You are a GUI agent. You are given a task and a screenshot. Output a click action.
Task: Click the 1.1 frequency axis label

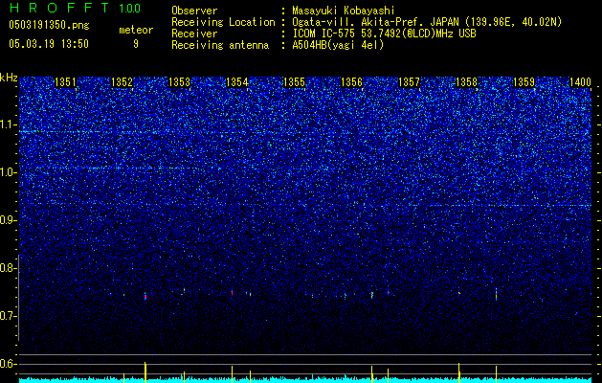point(9,124)
